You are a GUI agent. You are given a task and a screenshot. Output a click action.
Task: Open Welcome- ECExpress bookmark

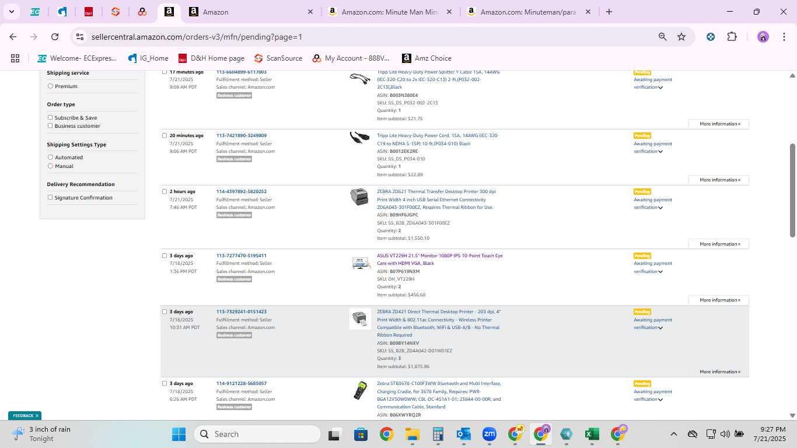pyautogui.click(x=77, y=58)
